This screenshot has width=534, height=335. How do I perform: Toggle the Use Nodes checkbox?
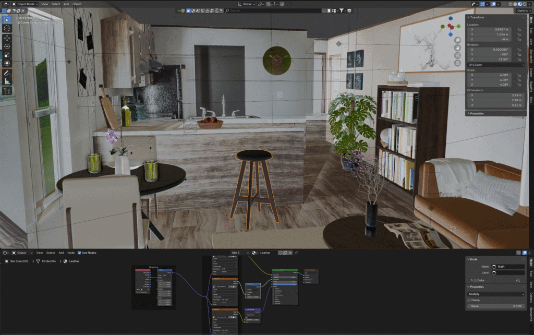point(79,253)
